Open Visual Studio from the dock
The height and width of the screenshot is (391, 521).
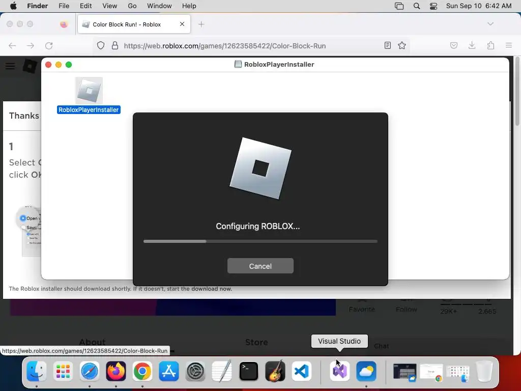[x=339, y=371]
